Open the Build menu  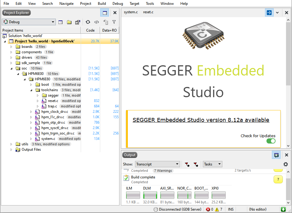[102, 4]
